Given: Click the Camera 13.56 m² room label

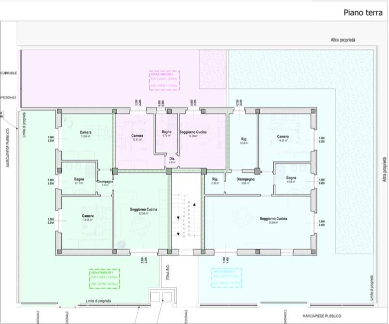Looking at the screenshot, I should pyautogui.click(x=86, y=134).
